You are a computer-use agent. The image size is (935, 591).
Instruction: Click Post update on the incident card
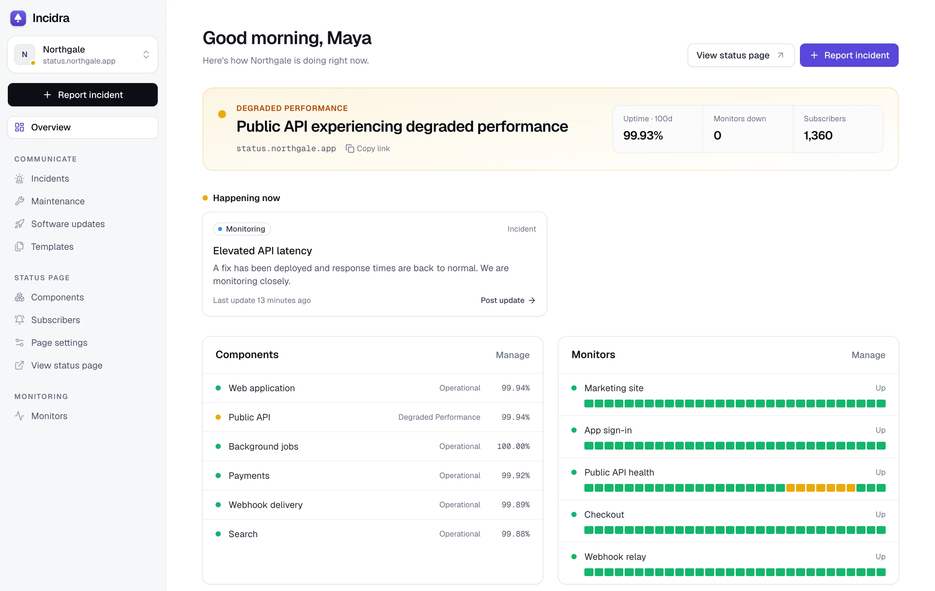click(508, 300)
